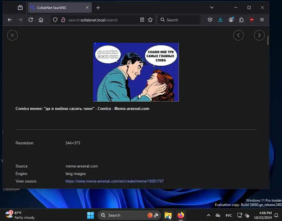Open the weather widget on taskbar
The image size is (282, 221).
20,215
